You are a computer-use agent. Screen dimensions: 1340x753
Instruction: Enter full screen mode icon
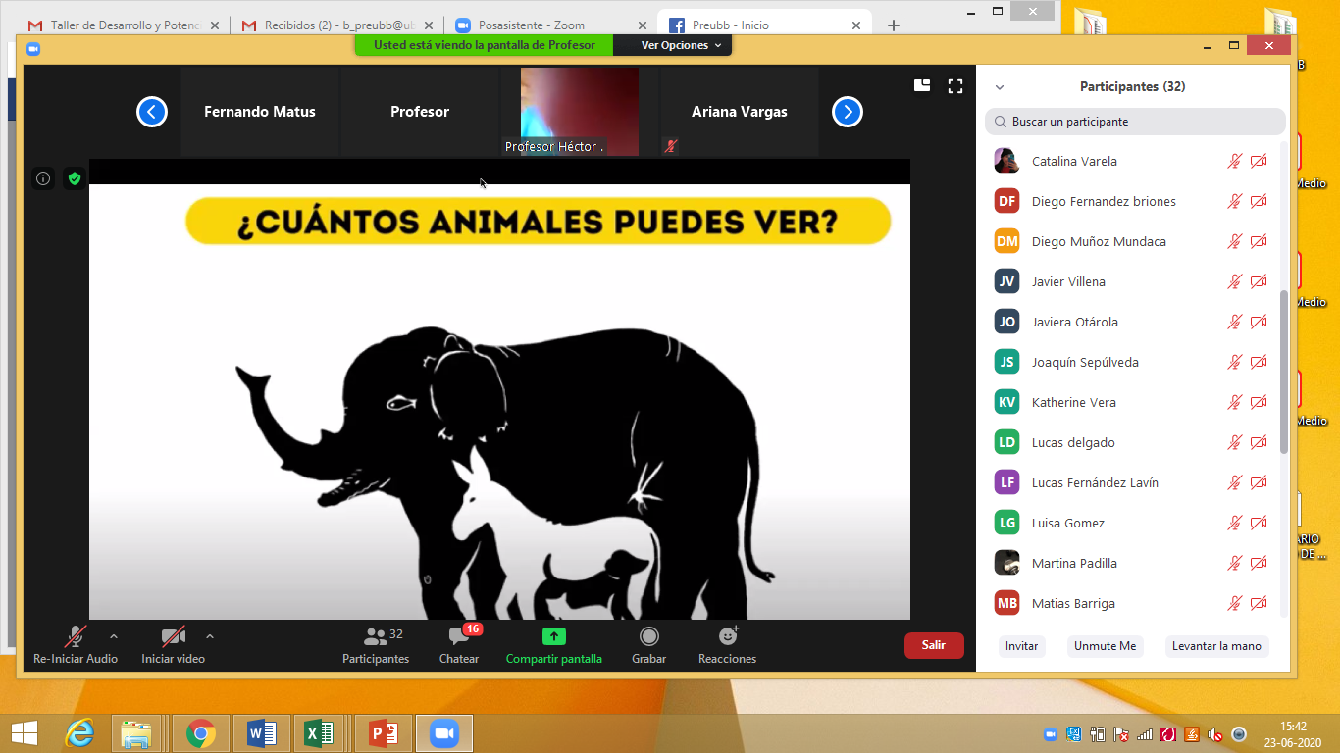(x=954, y=86)
